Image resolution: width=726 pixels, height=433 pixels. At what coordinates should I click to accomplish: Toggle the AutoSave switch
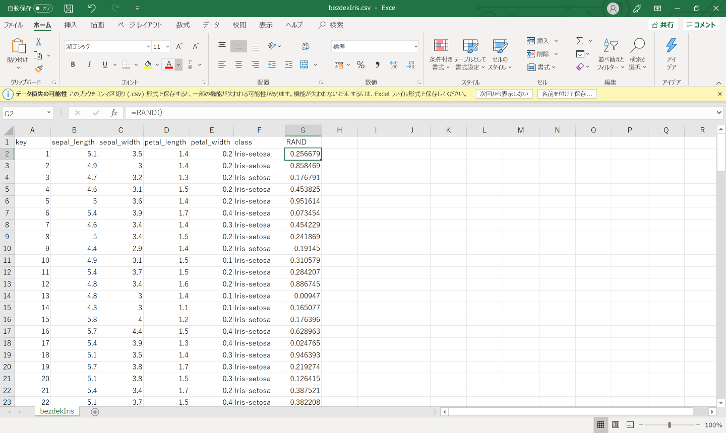pos(43,8)
